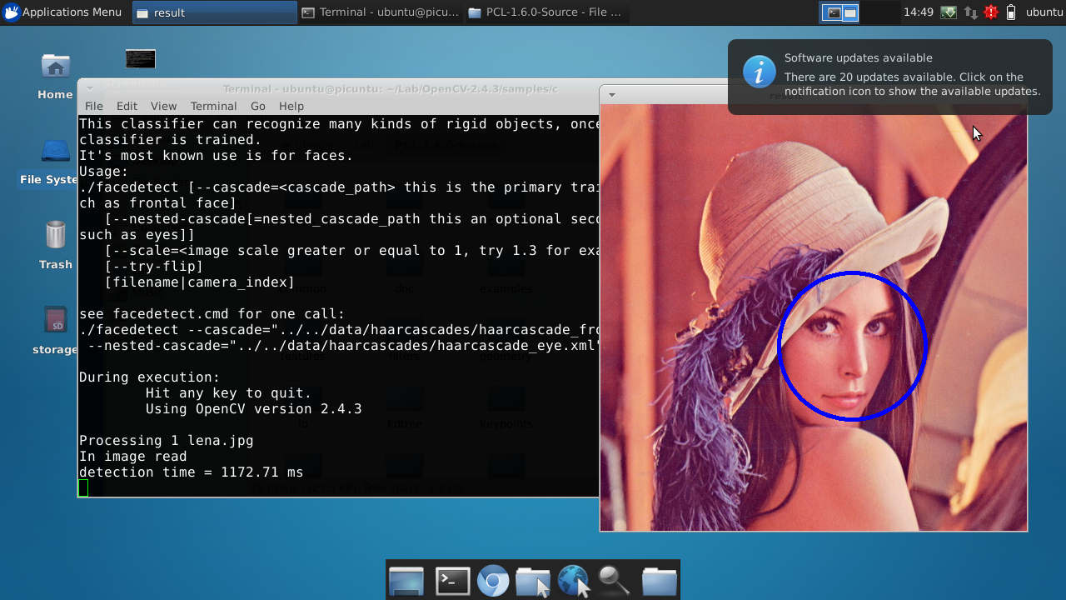
Task: Open the Web Browser globe dock icon
Action: click(x=574, y=581)
